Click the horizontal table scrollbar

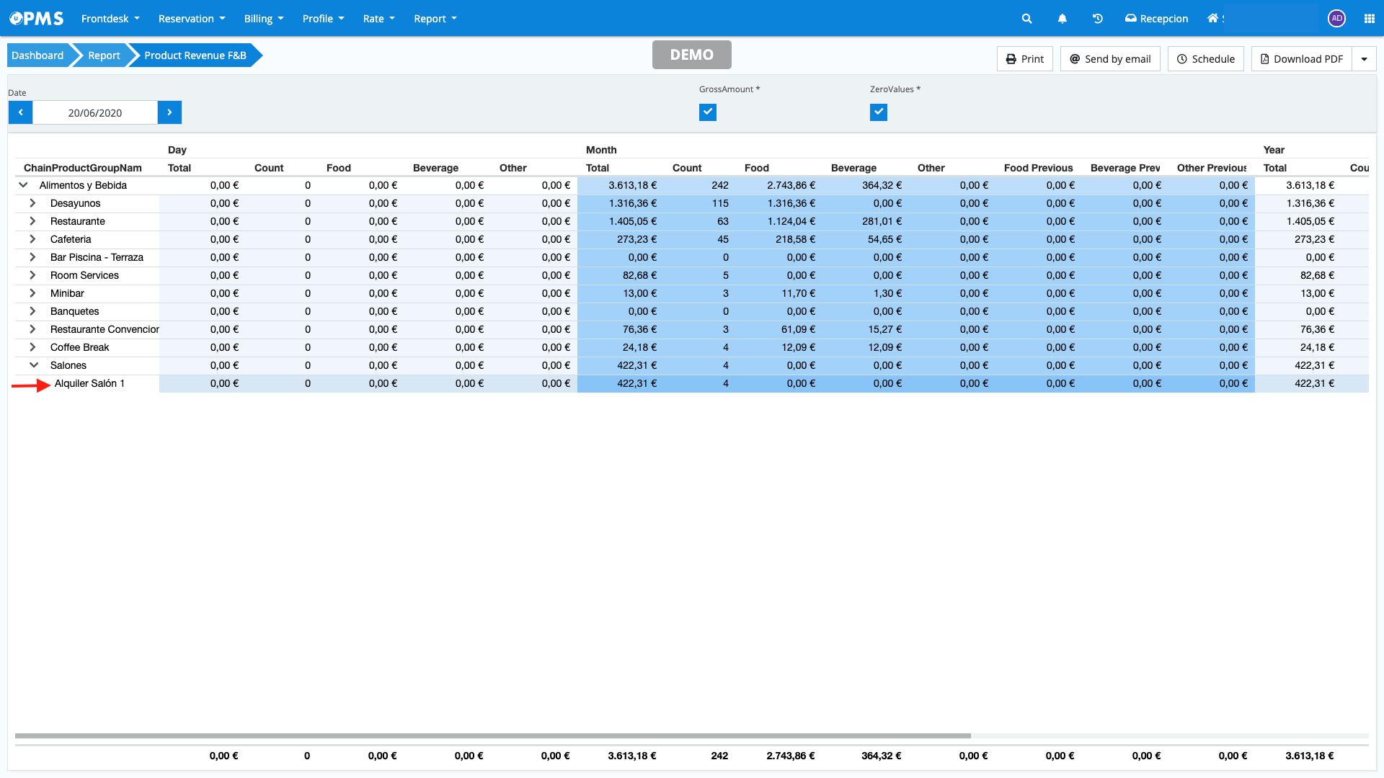click(492, 735)
